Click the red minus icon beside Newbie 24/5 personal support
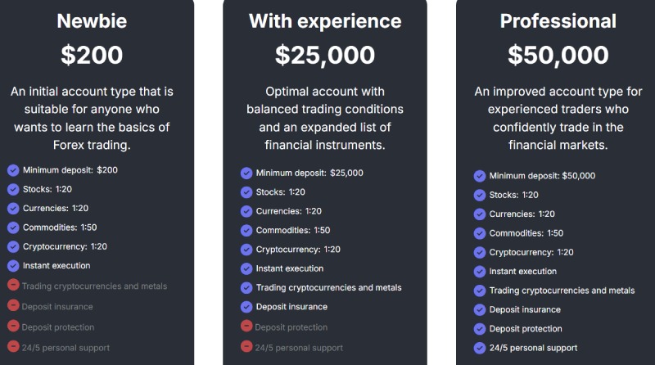This screenshot has height=365, width=655. tap(13, 346)
